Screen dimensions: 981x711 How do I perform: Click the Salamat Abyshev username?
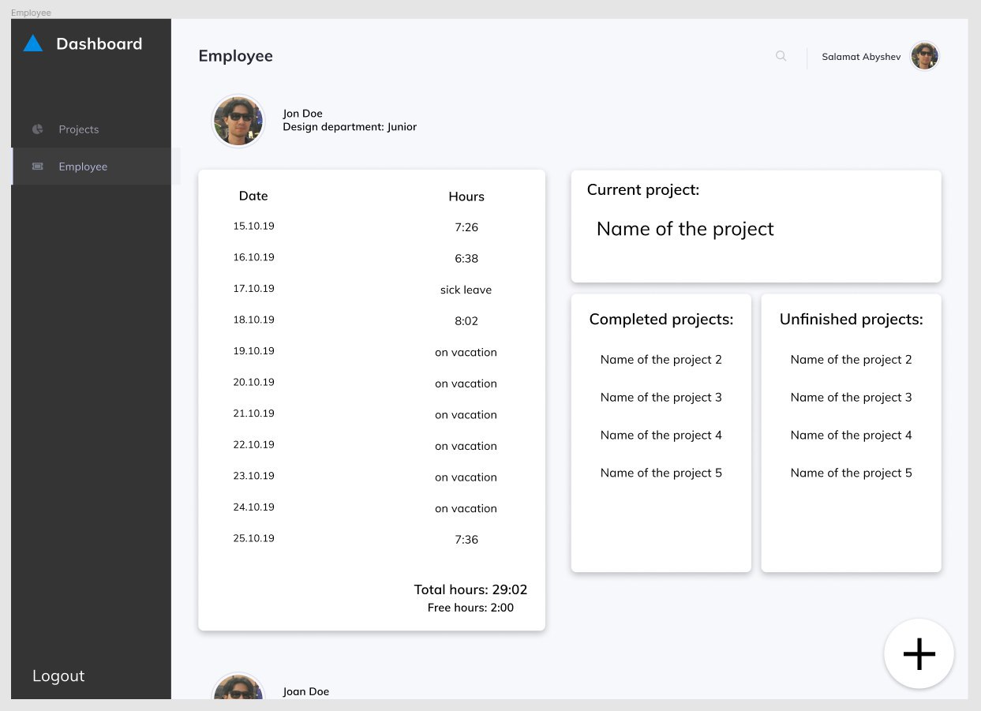coord(861,57)
